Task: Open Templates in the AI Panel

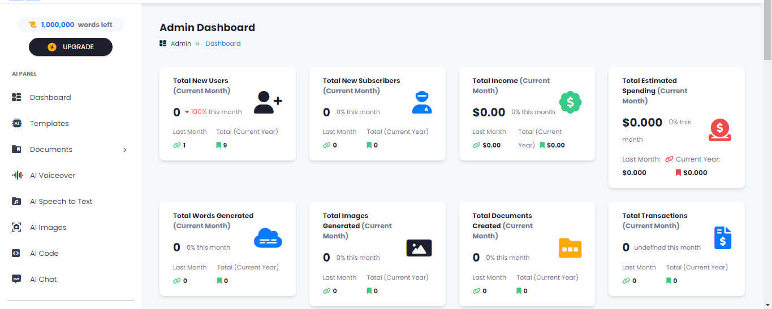Action: pyautogui.click(x=49, y=124)
